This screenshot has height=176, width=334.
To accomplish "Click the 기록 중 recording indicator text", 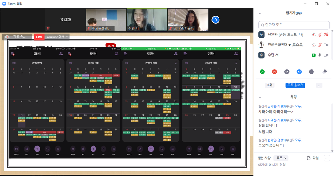I will coord(19,37).
